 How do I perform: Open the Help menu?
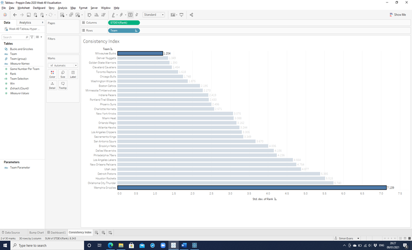pos(116,8)
